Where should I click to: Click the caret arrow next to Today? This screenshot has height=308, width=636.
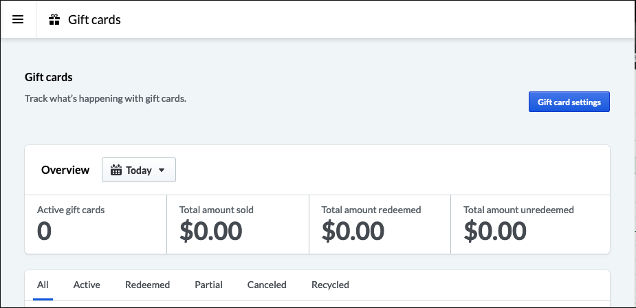tap(162, 170)
